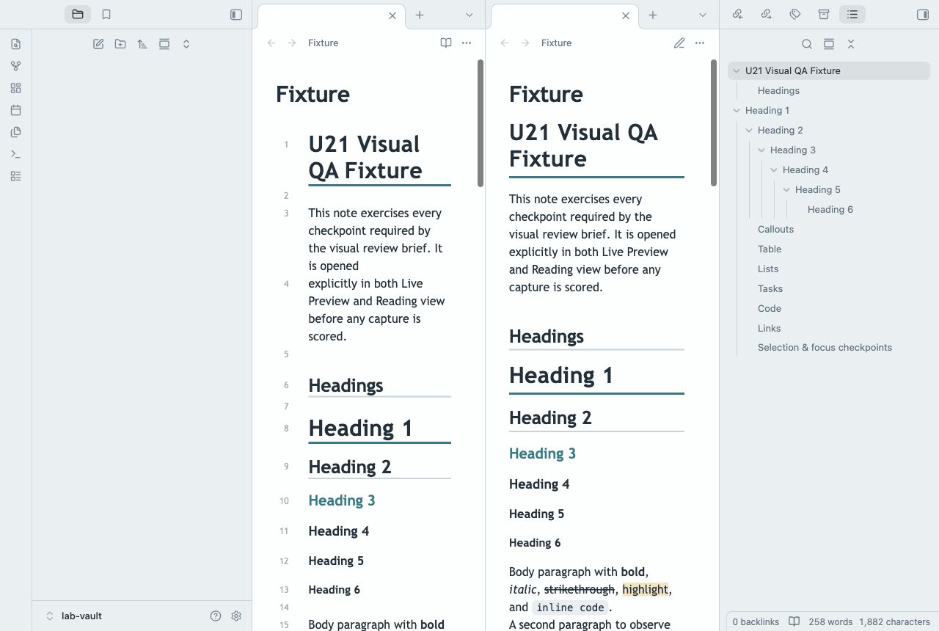Open the lab-vault vault switcher
The height and width of the screenshot is (631, 939).
coord(73,616)
